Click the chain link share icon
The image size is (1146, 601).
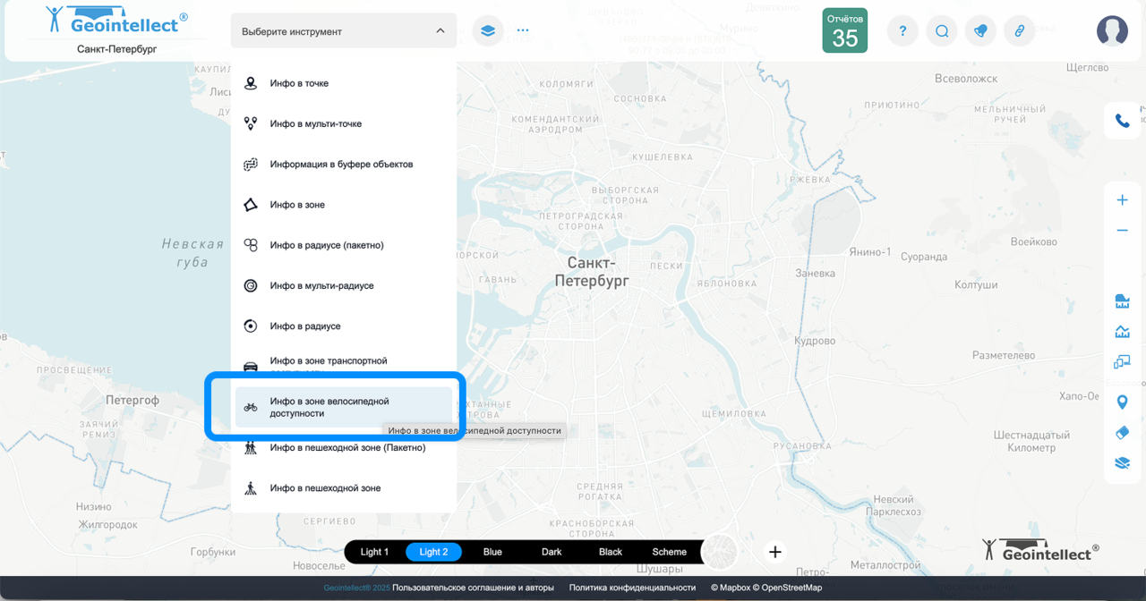click(1019, 31)
